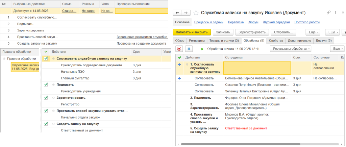Open 'Еще' dropdown in processing toolbar
The image size is (346, 147).
click(337, 49)
